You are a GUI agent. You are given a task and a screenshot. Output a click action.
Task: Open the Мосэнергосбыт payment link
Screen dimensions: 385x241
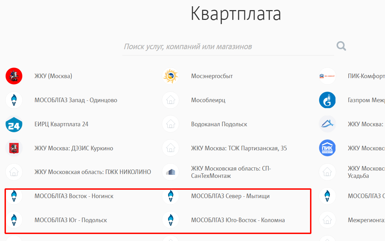[x=212, y=76]
